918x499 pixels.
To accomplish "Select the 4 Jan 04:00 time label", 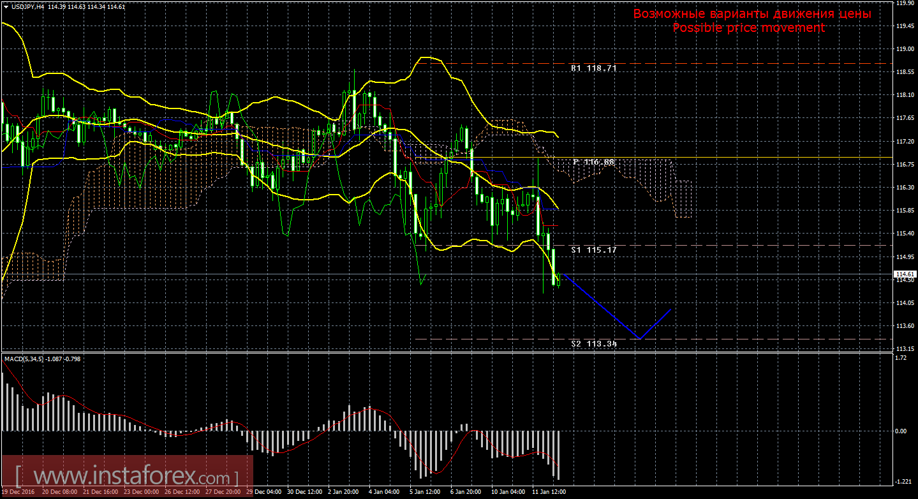I will pos(385,493).
